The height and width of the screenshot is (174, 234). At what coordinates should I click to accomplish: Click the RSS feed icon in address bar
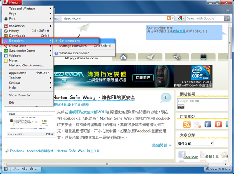click(169, 18)
